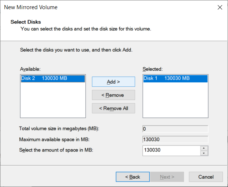The height and width of the screenshot is (187, 228).
Task: Click the Selected: label
Action: pyautogui.click(x=153, y=69)
